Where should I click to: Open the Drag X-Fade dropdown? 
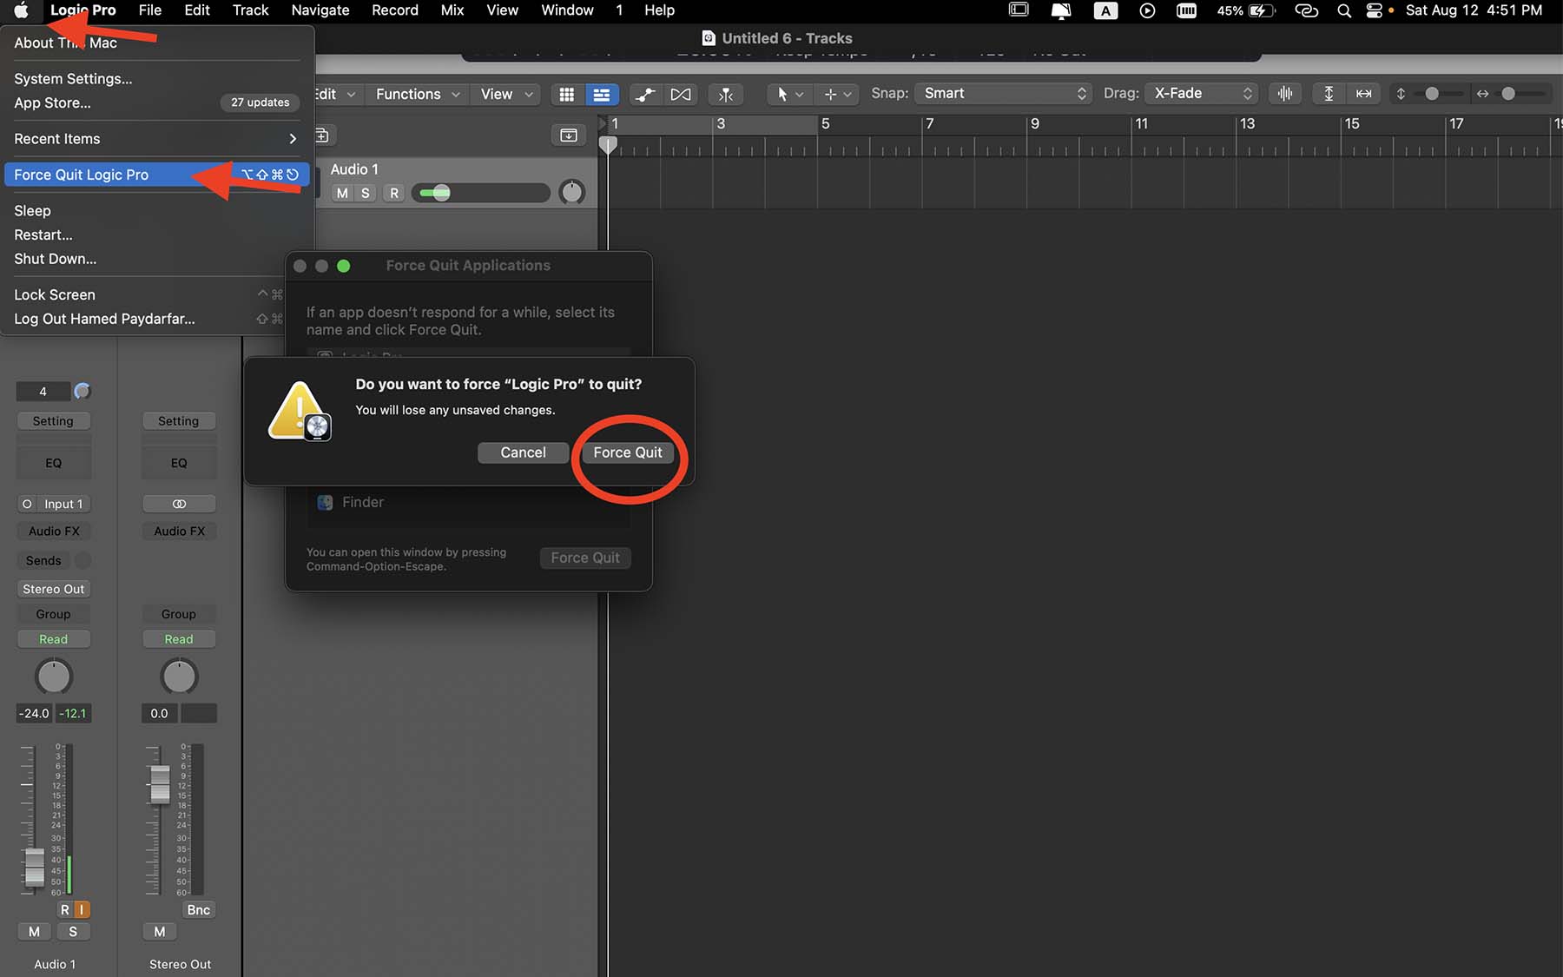pos(1201,93)
